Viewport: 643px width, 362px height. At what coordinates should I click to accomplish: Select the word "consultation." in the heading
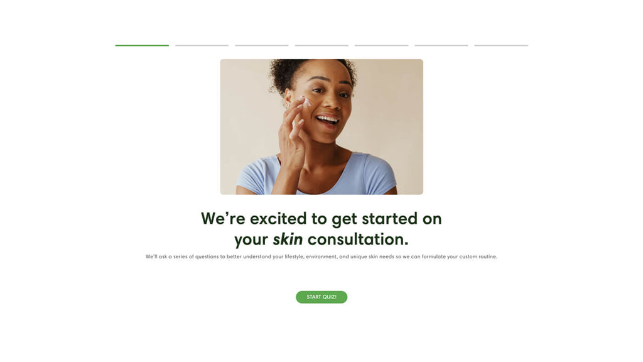click(x=358, y=239)
